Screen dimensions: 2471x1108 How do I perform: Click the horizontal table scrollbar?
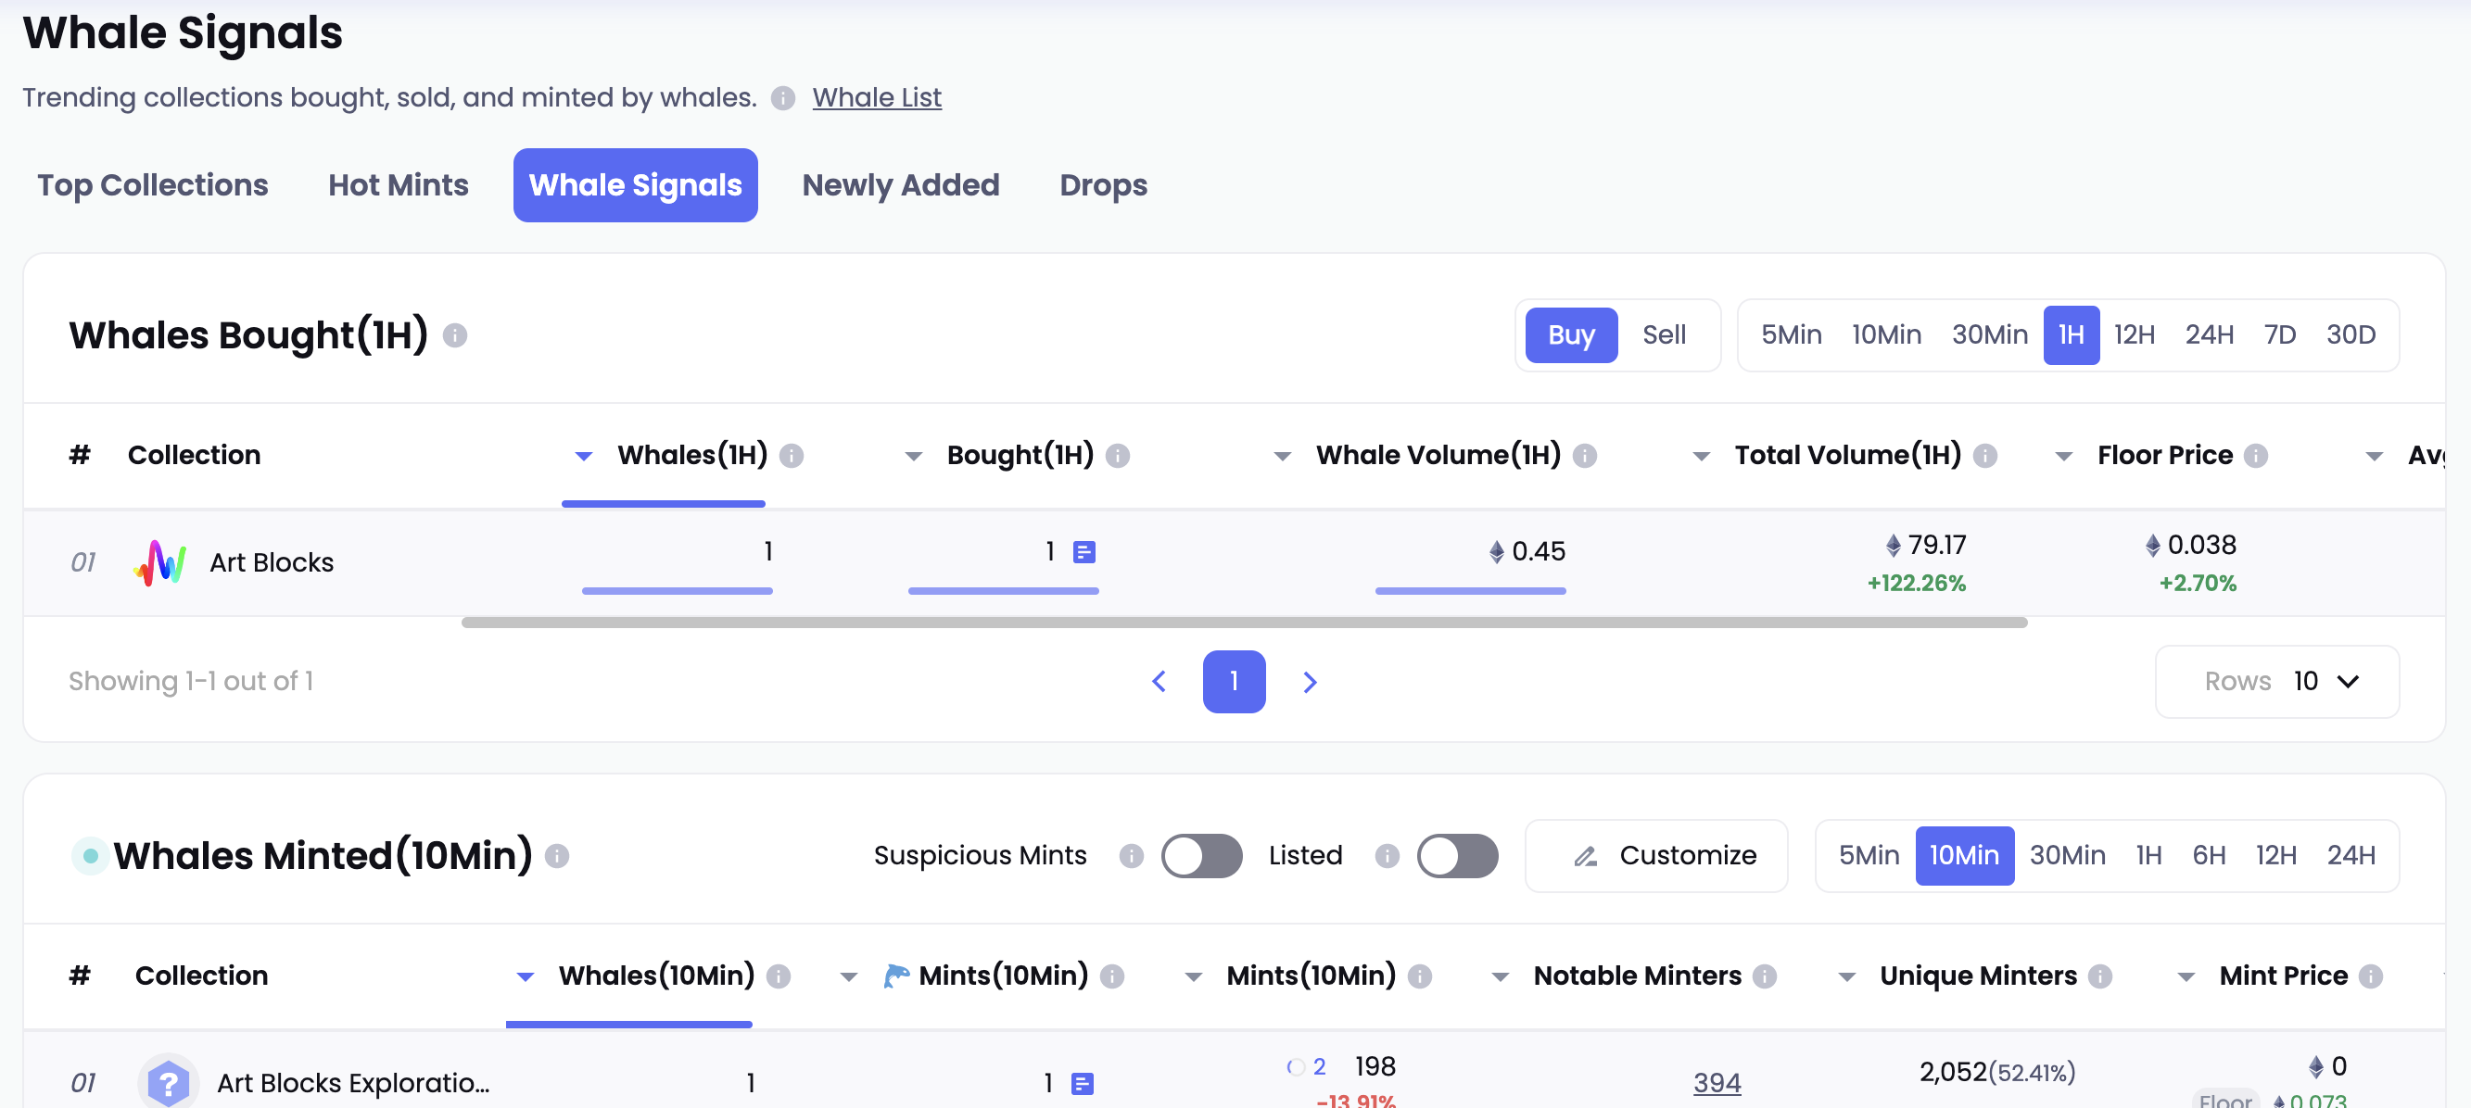click(1243, 623)
